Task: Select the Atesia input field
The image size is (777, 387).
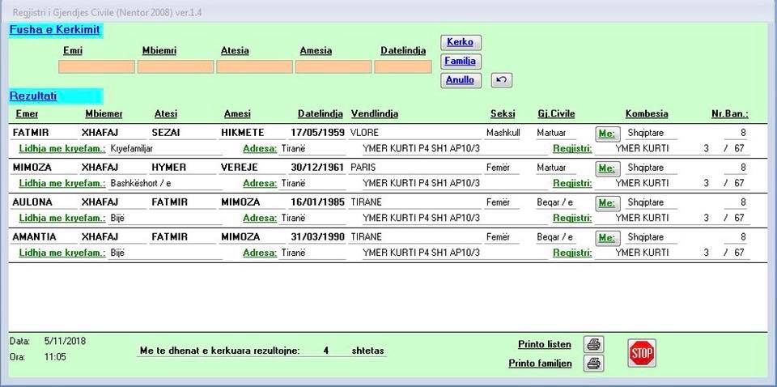Action: (x=253, y=66)
